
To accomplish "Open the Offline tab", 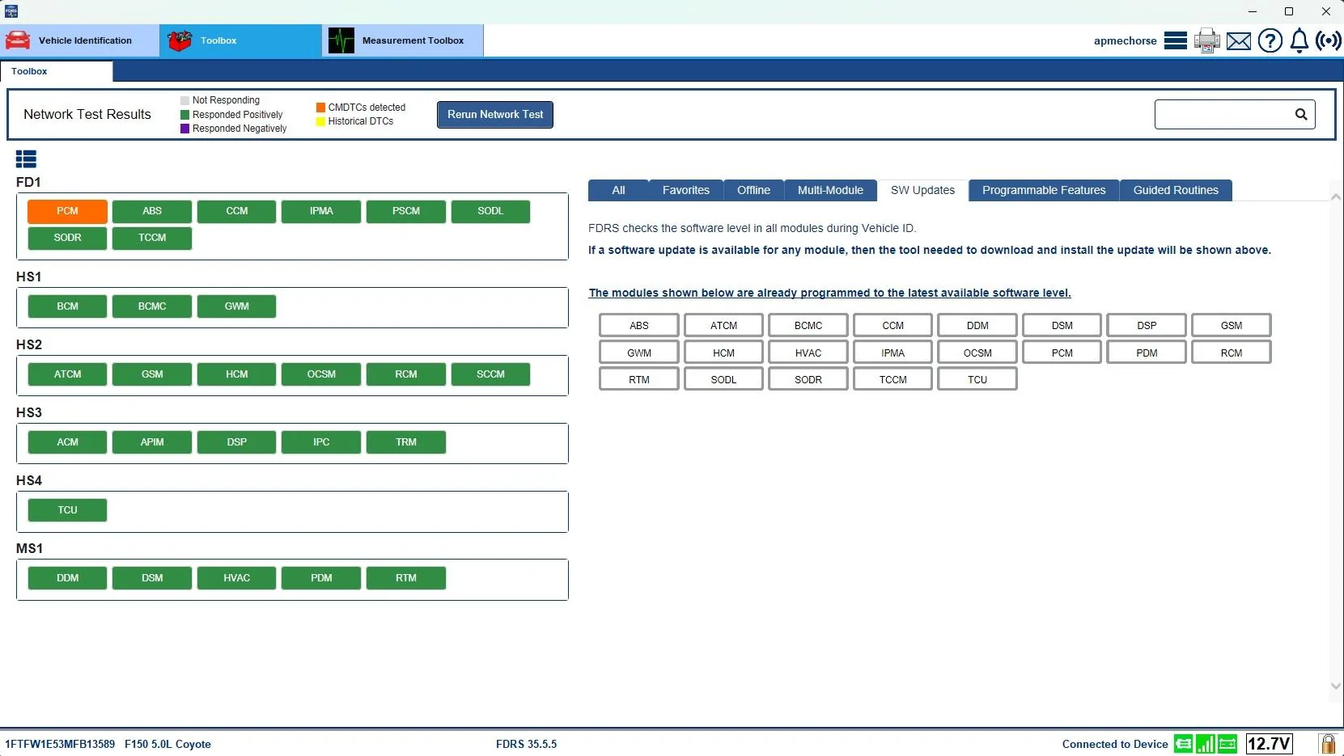I will pyautogui.click(x=753, y=190).
